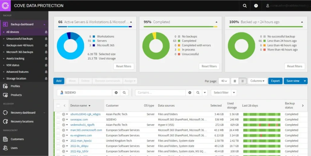Tick checkbox for sedemohv01_4gwfh device
This screenshot has width=311, height=156.
pyautogui.click(x=58, y=125)
